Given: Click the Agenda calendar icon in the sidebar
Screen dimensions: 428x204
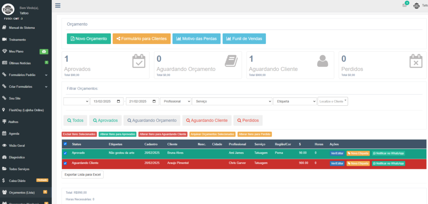Looking at the screenshot, I should [4, 133].
